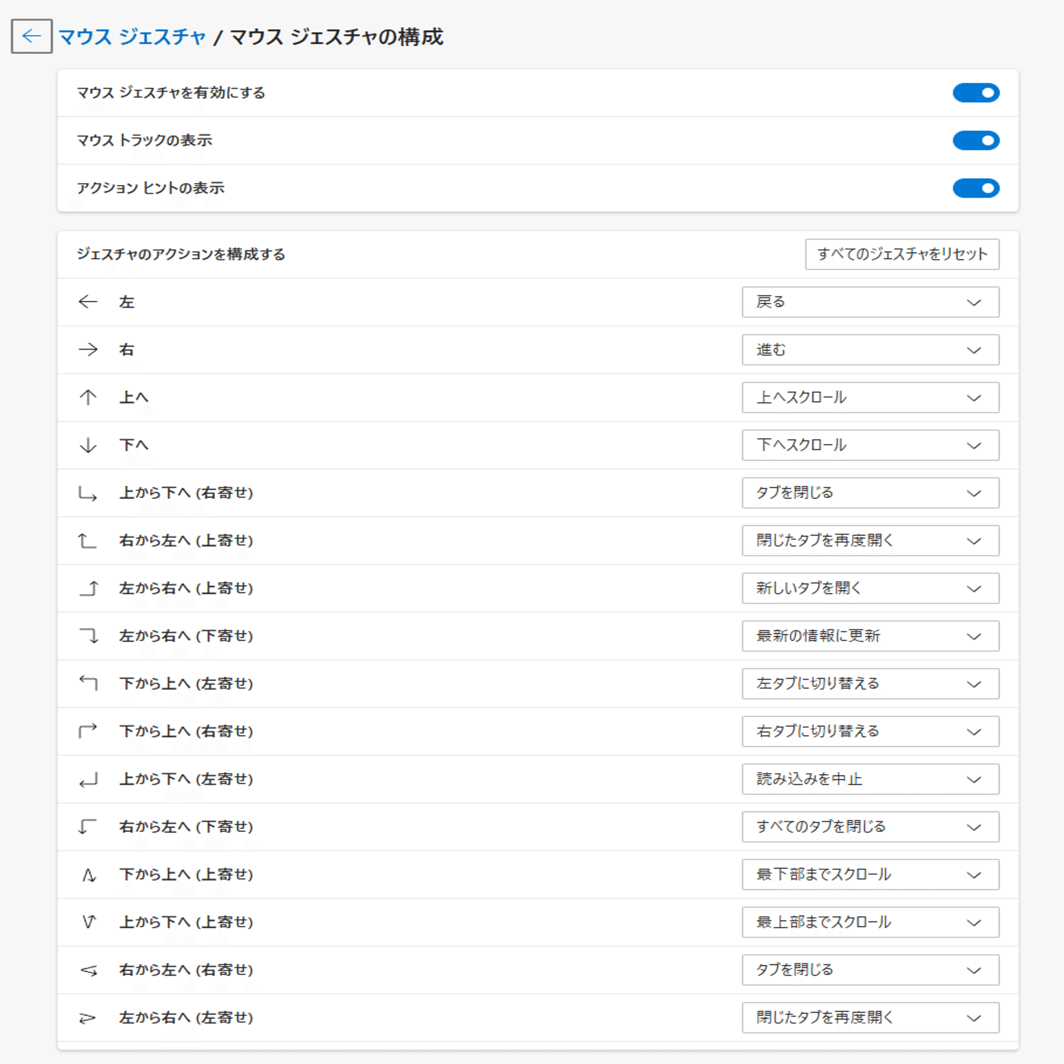Screen dimensions: 1064x1064
Task: Open the 新しいタブを開く dropdown
Action: tap(870, 588)
